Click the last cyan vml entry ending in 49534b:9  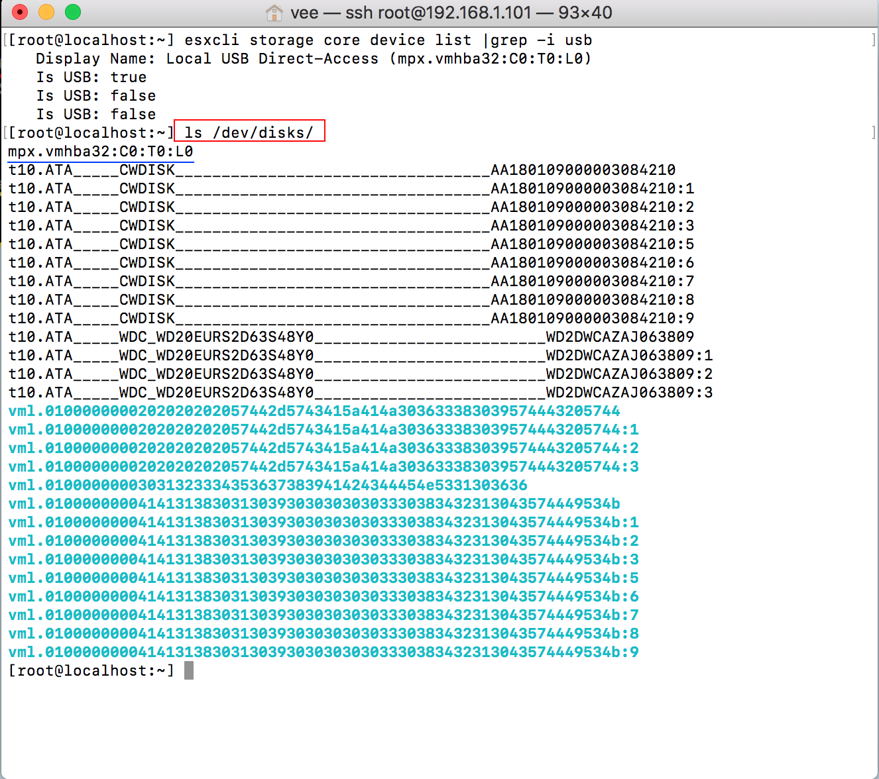323,652
